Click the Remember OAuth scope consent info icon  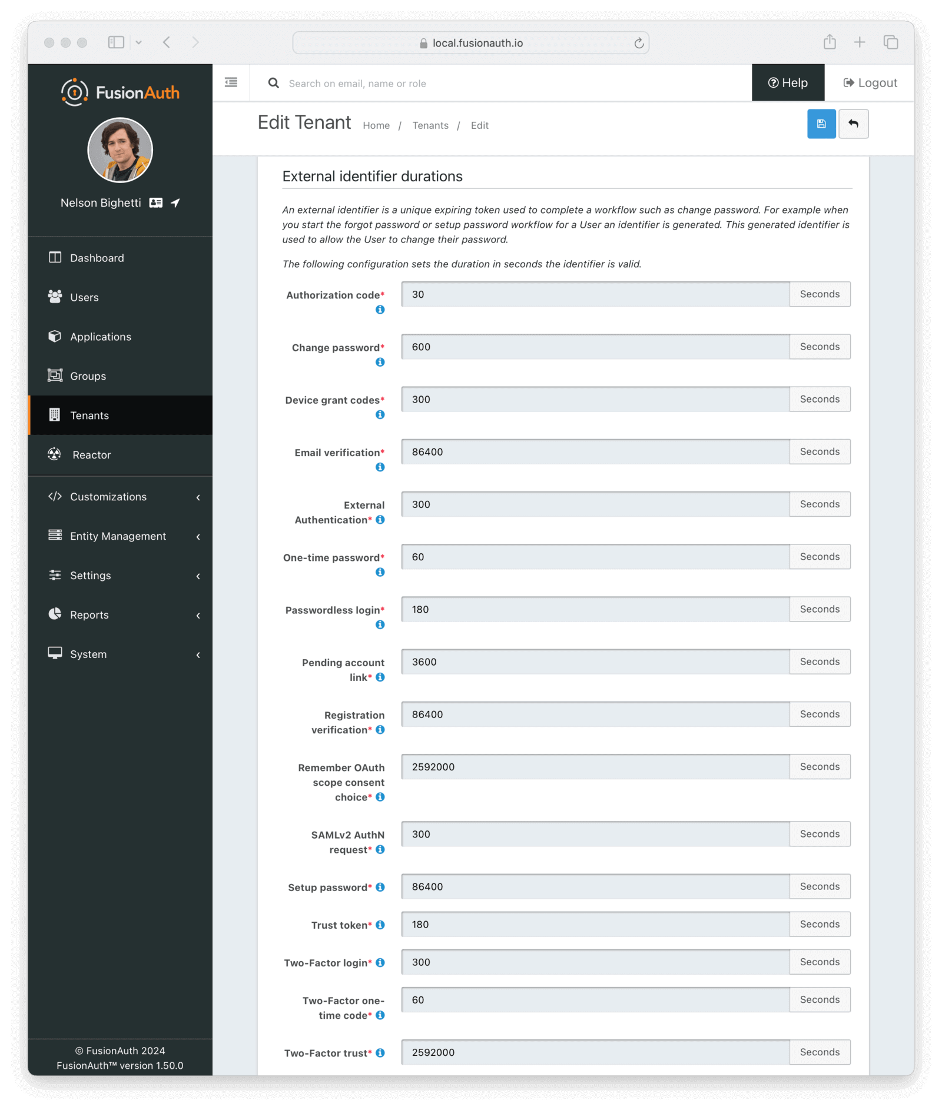coord(380,796)
